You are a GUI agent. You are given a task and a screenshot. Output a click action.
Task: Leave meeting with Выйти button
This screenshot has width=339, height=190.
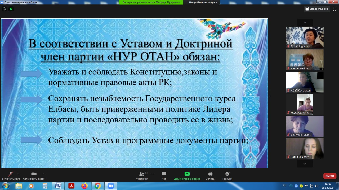coord(330,176)
